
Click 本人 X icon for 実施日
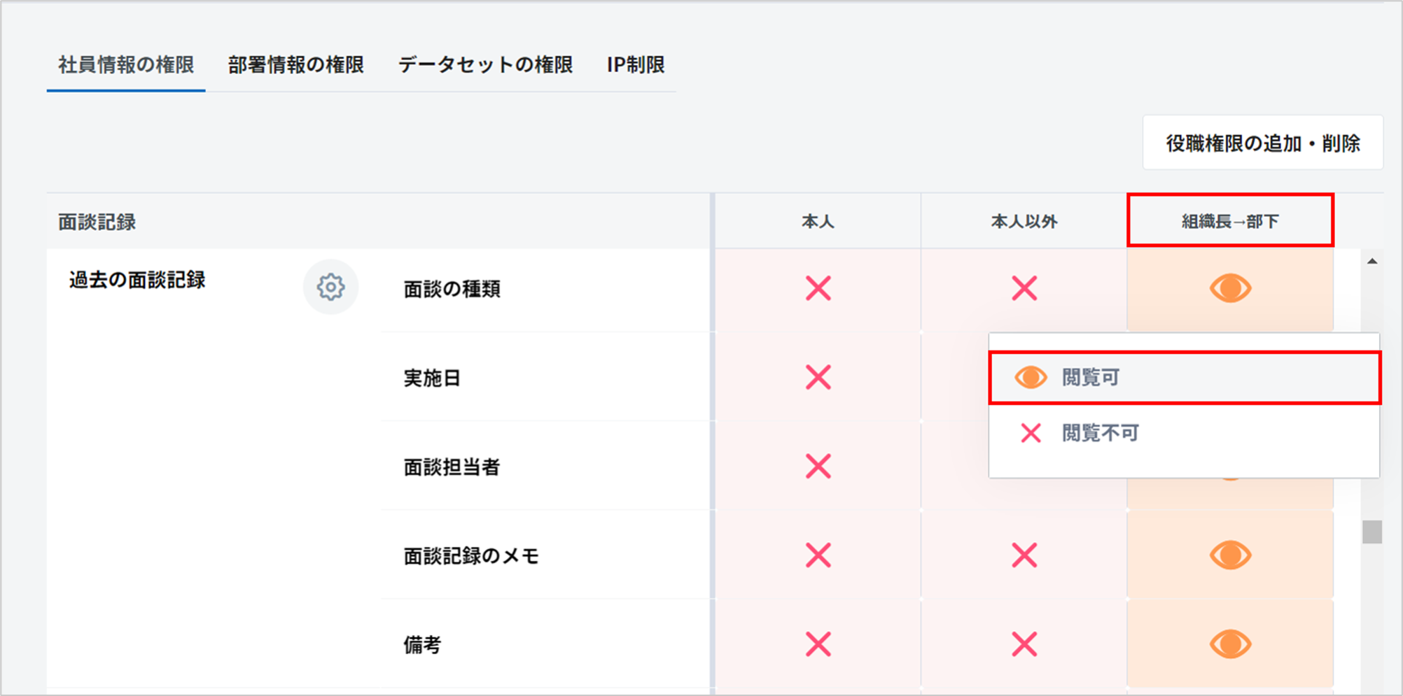pyautogui.click(x=818, y=378)
